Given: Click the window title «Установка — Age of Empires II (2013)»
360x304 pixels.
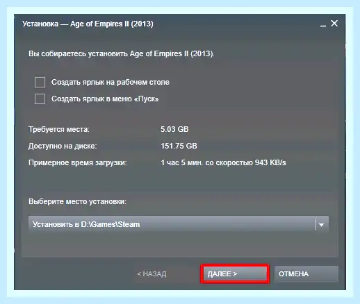Looking at the screenshot, I should (88, 24).
